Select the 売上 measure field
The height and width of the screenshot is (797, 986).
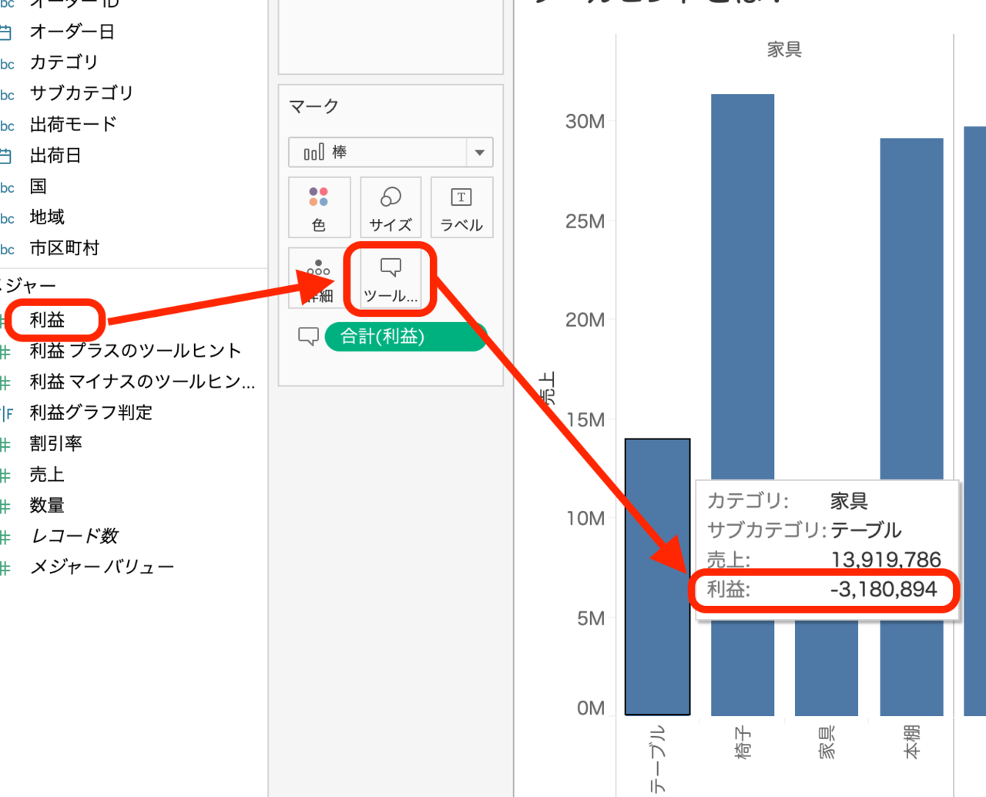tap(47, 475)
